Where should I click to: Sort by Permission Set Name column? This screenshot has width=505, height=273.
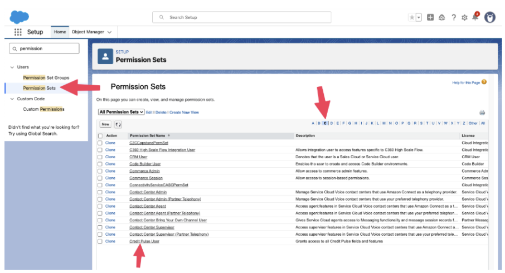click(x=148, y=136)
